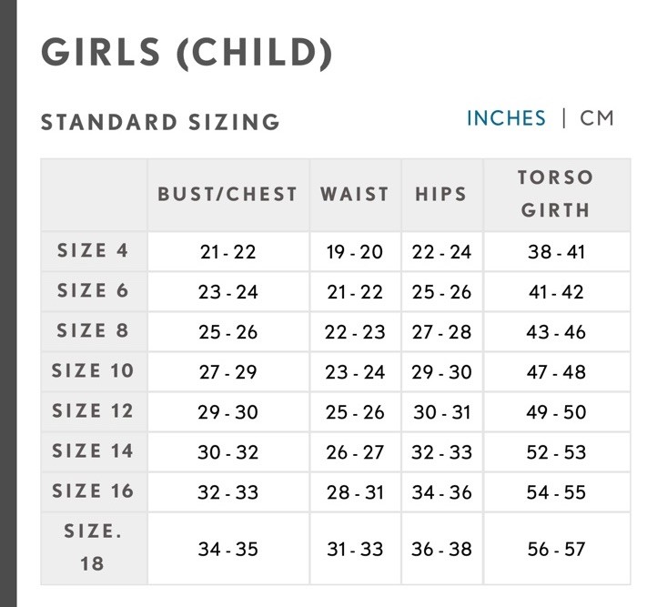The image size is (647, 607).
Task: Click the SIZE 10 row label
Action: pyautogui.click(x=94, y=371)
